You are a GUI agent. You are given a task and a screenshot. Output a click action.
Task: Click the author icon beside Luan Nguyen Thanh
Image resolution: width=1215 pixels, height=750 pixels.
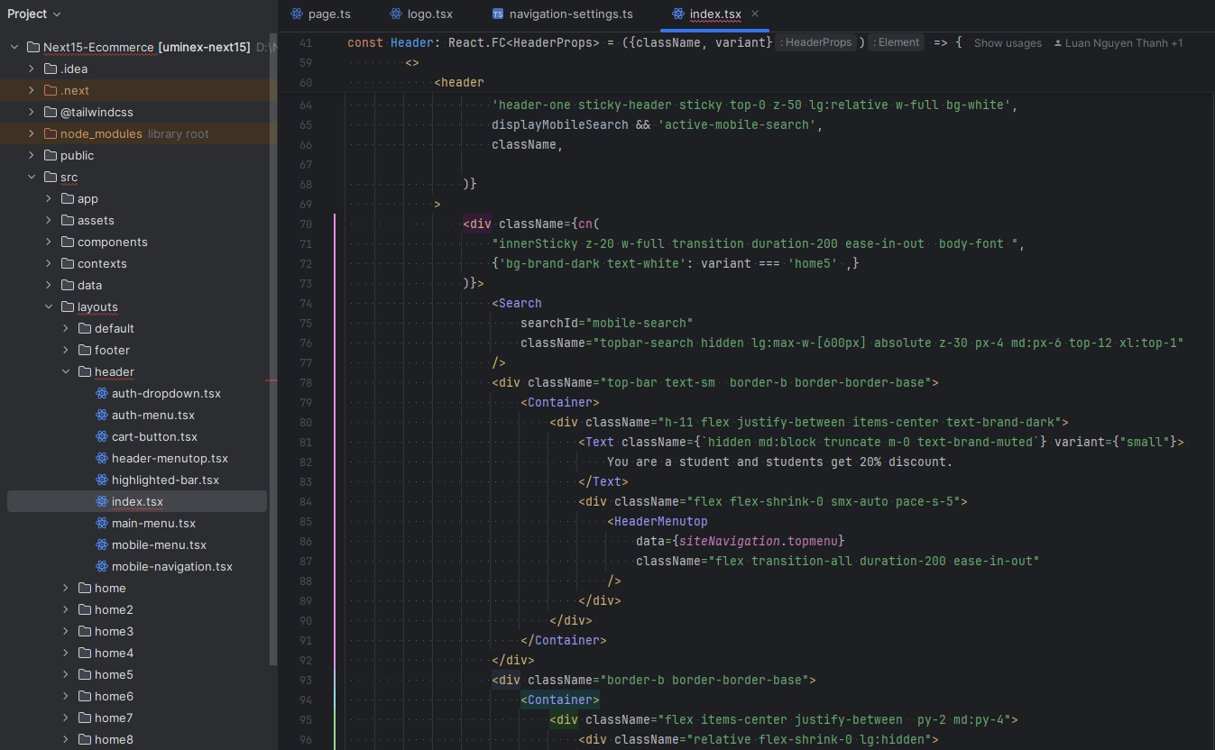1057,43
